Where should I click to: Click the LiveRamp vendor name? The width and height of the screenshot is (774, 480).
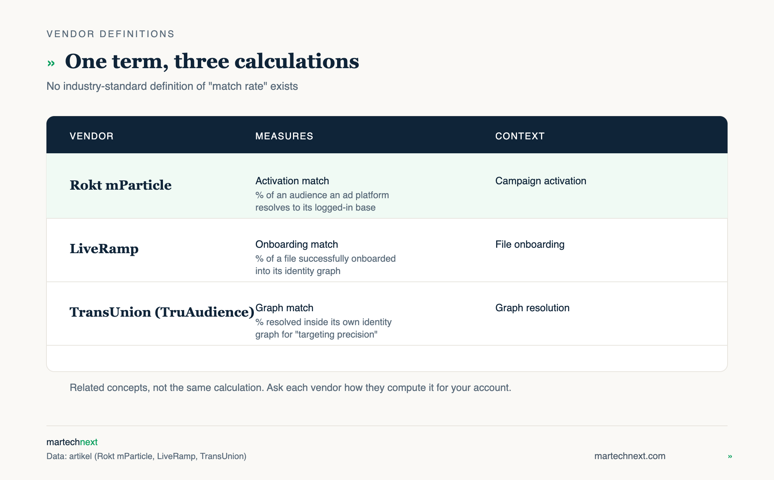tap(104, 249)
